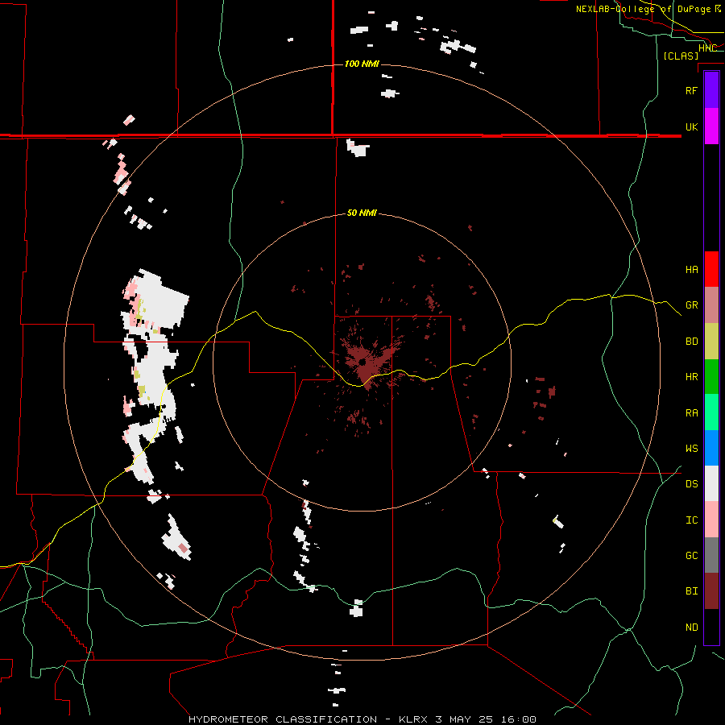Click the RF purple legend swatch

[x=711, y=90]
